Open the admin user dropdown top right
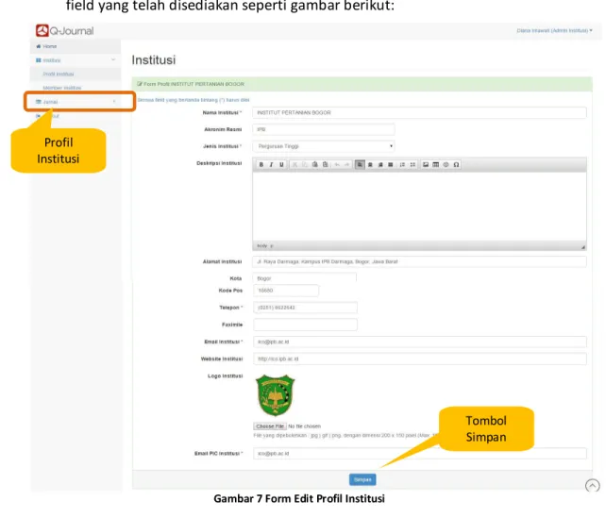 (x=554, y=30)
